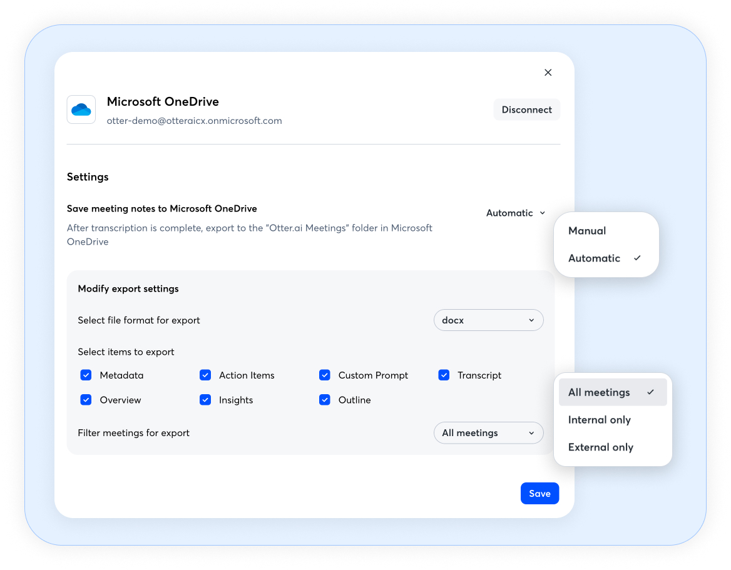This screenshot has width=731, height=570.
Task: Close the OneDrive settings dialog
Action: (x=548, y=72)
